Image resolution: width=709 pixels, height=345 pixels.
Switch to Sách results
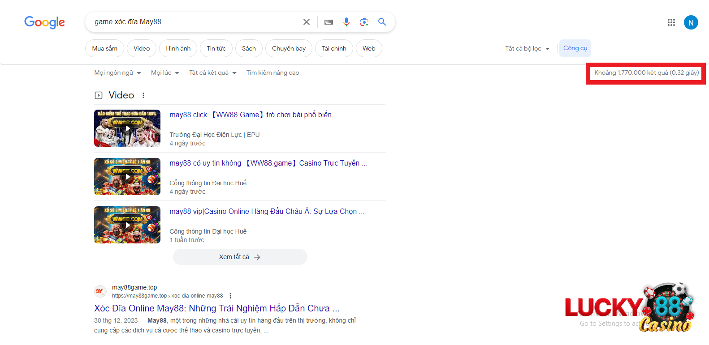point(249,48)
